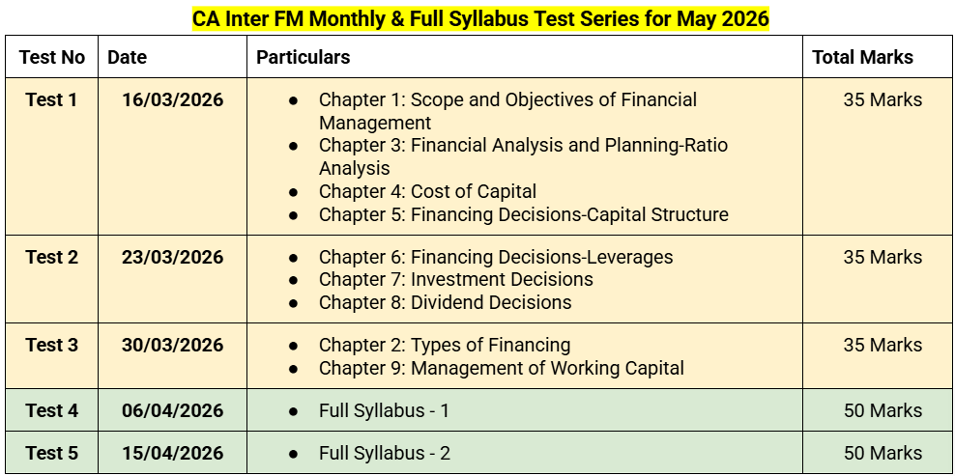Click the date 23/03/2026
The height and width of the screenshot is (476, 955).
click(172, 258)
